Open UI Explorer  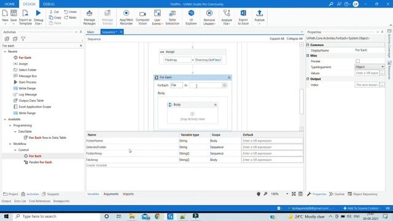point(191,18)
